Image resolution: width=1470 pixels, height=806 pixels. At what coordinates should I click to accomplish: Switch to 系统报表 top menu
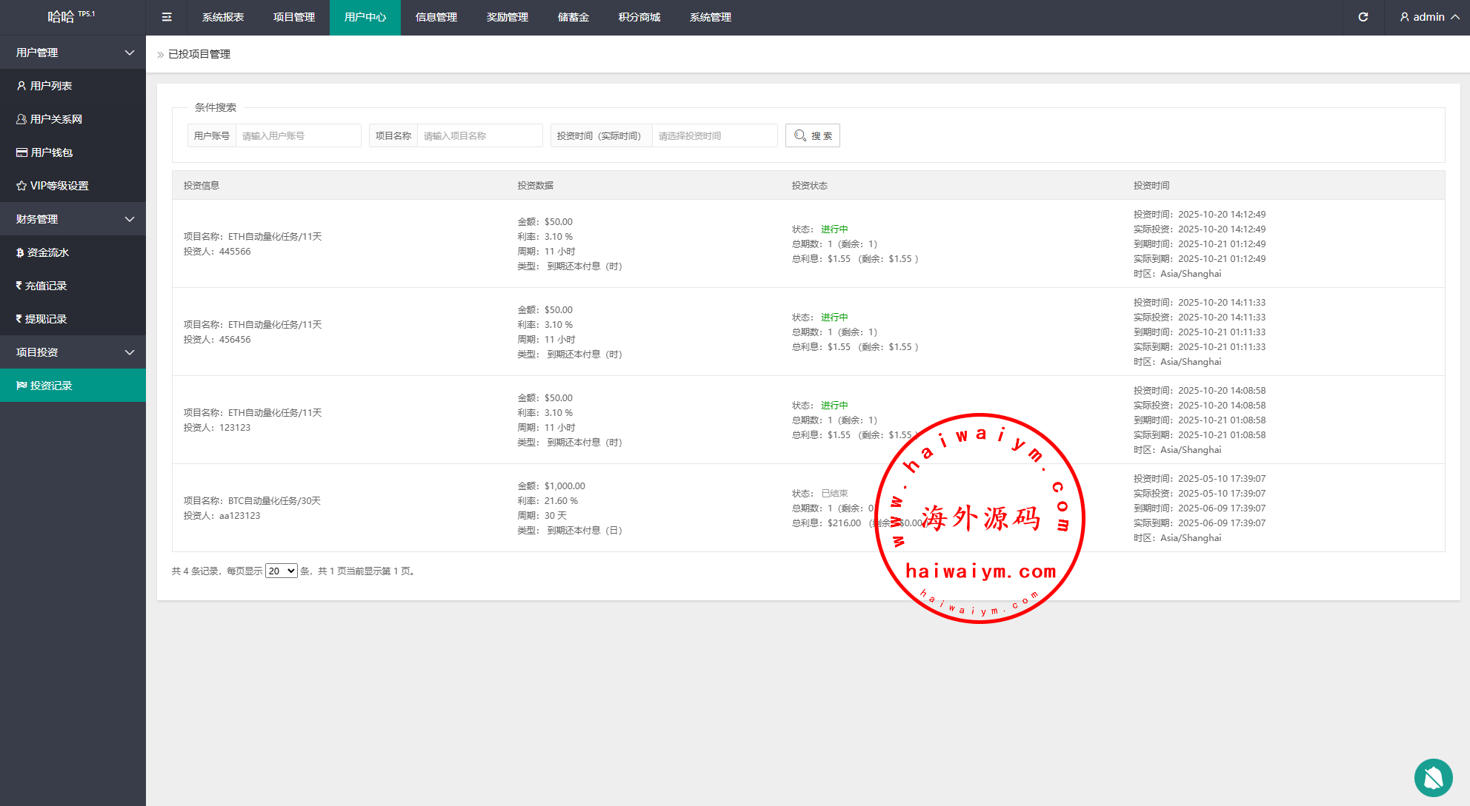pos(223,17)
